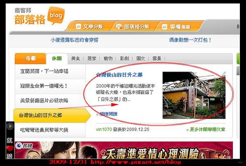Select the 專欄 orange tab
This screenshot has height=166, width=246.
point(30,58)
